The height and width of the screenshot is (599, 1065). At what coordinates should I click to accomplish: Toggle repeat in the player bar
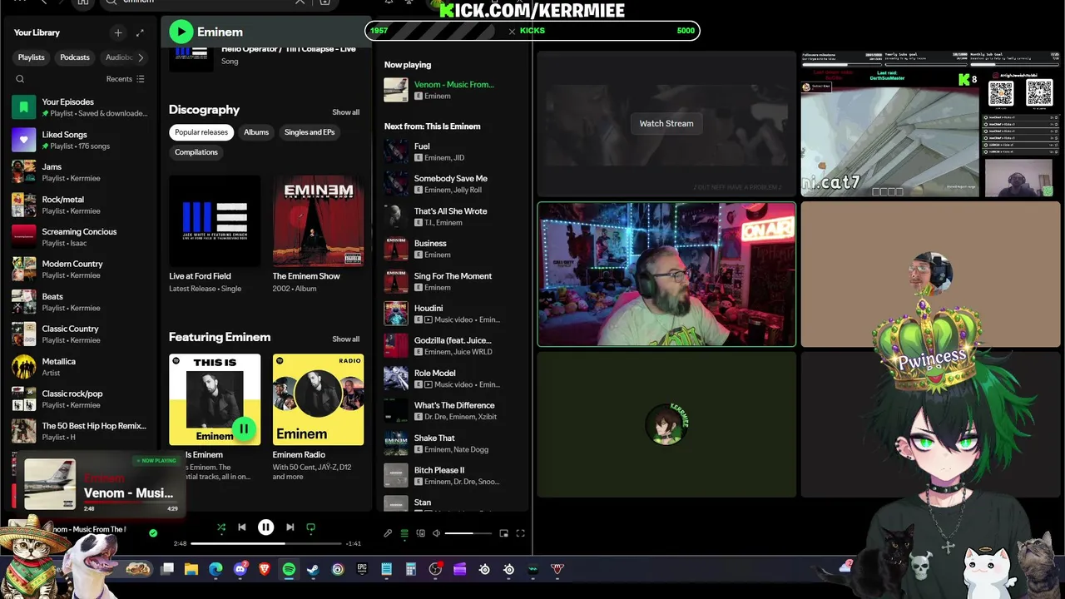311,527
